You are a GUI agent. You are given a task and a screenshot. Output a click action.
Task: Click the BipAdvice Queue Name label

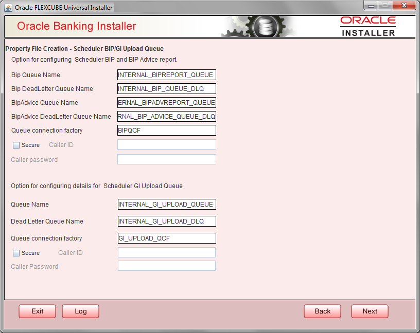click(45, 103)
